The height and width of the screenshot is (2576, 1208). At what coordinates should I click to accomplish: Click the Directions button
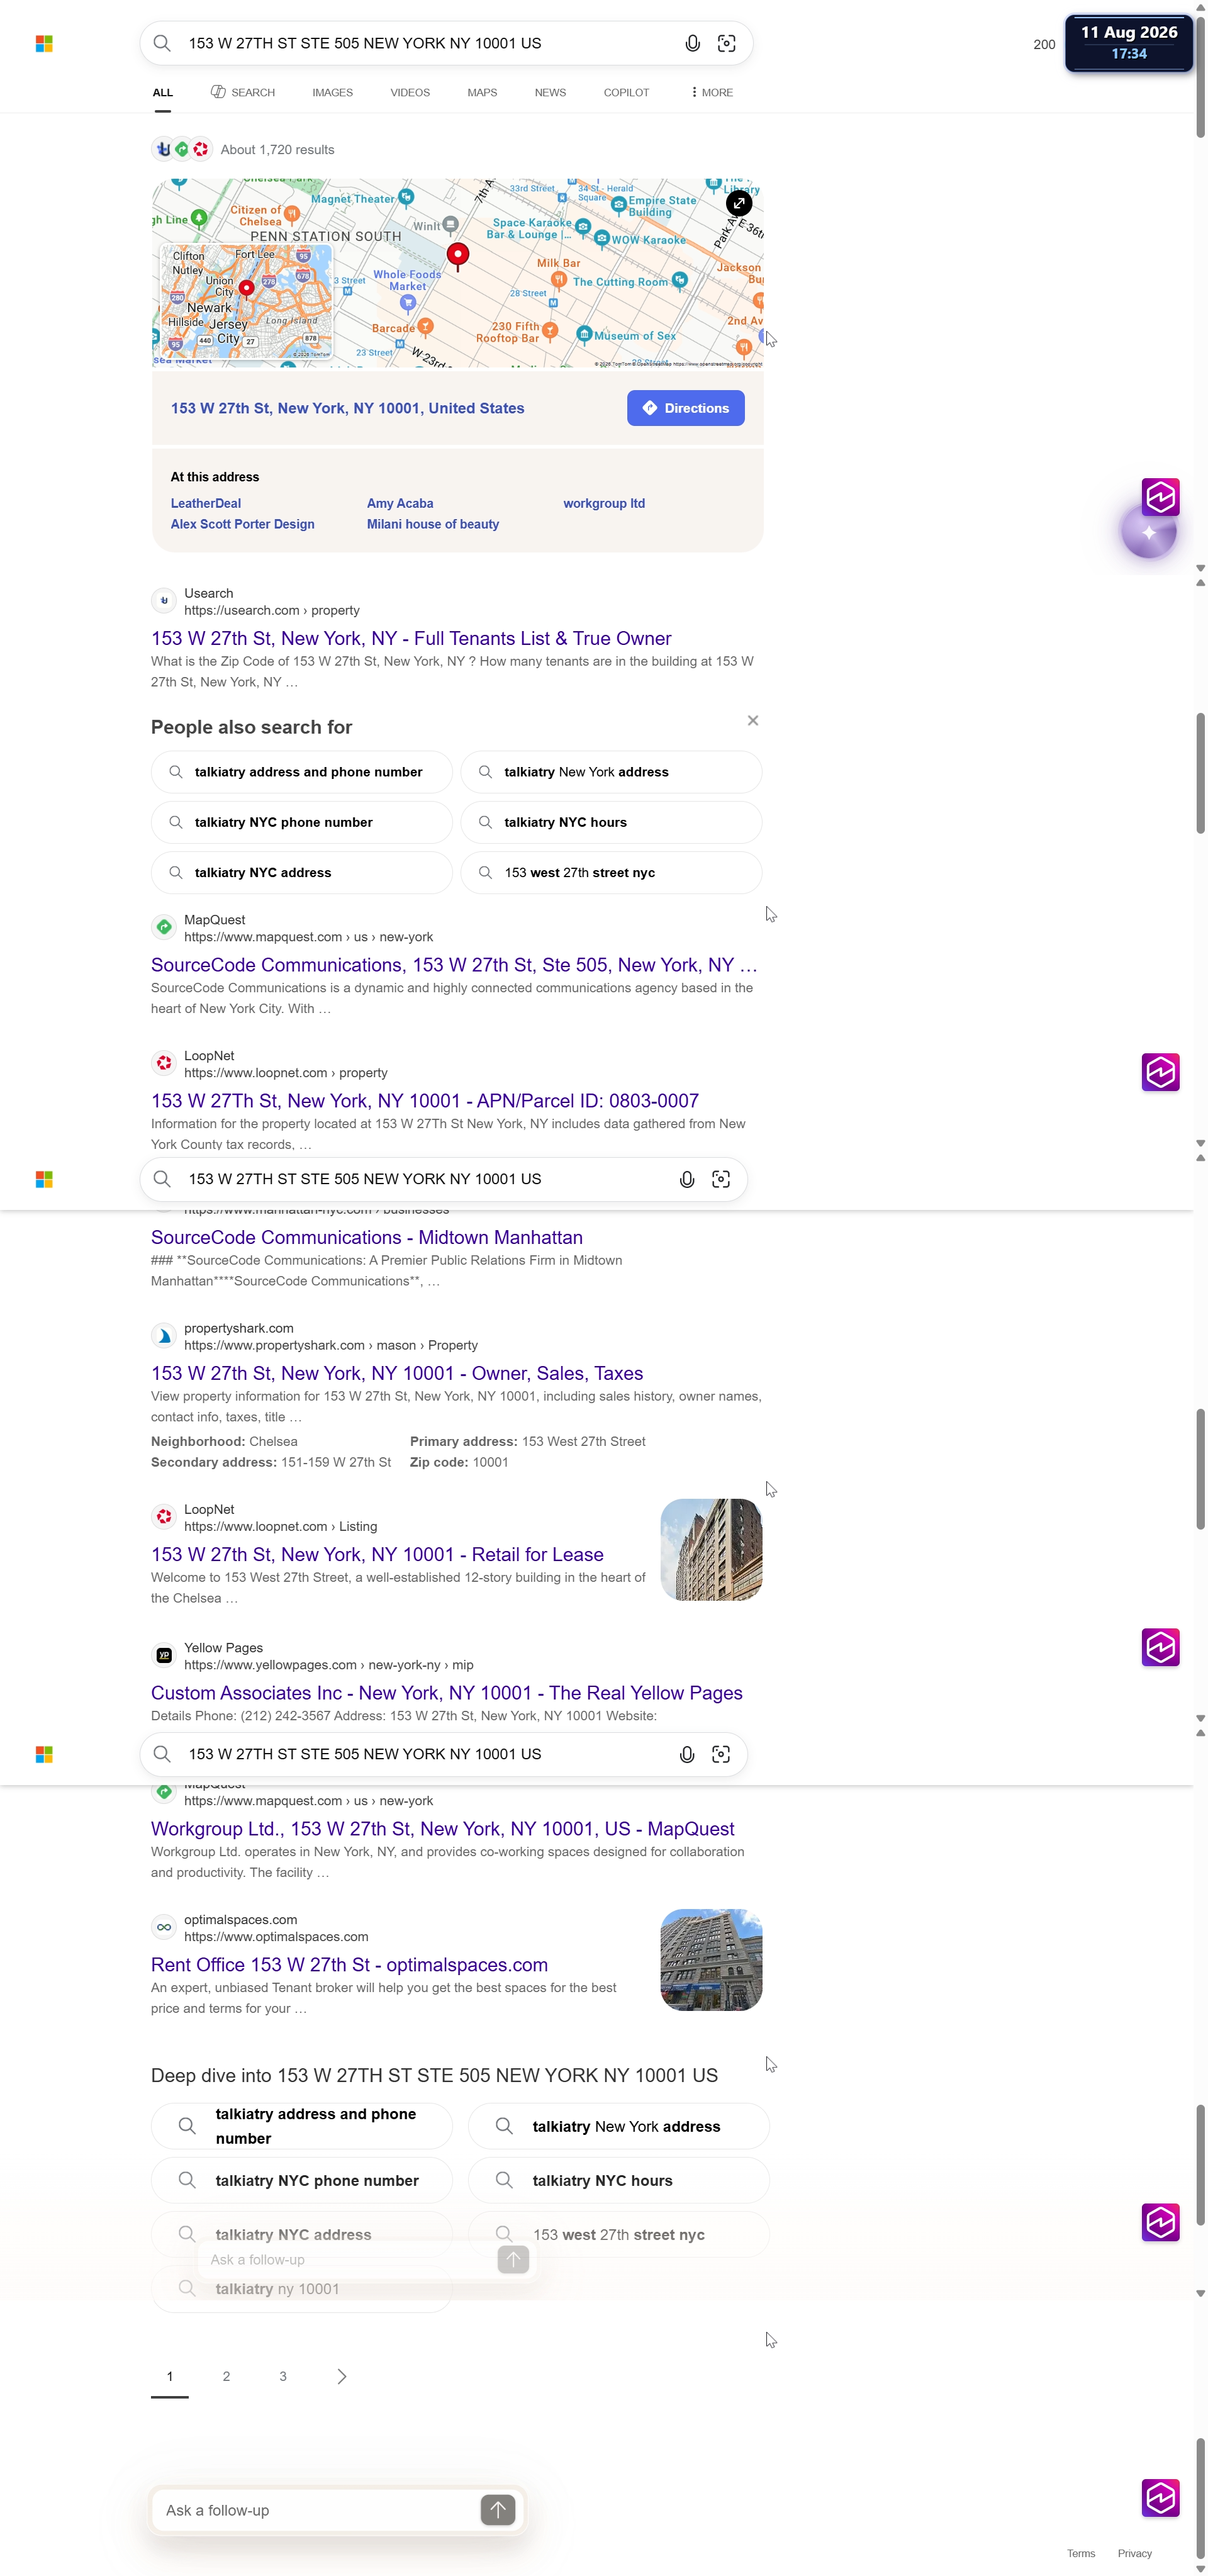(x=685, y=408)
